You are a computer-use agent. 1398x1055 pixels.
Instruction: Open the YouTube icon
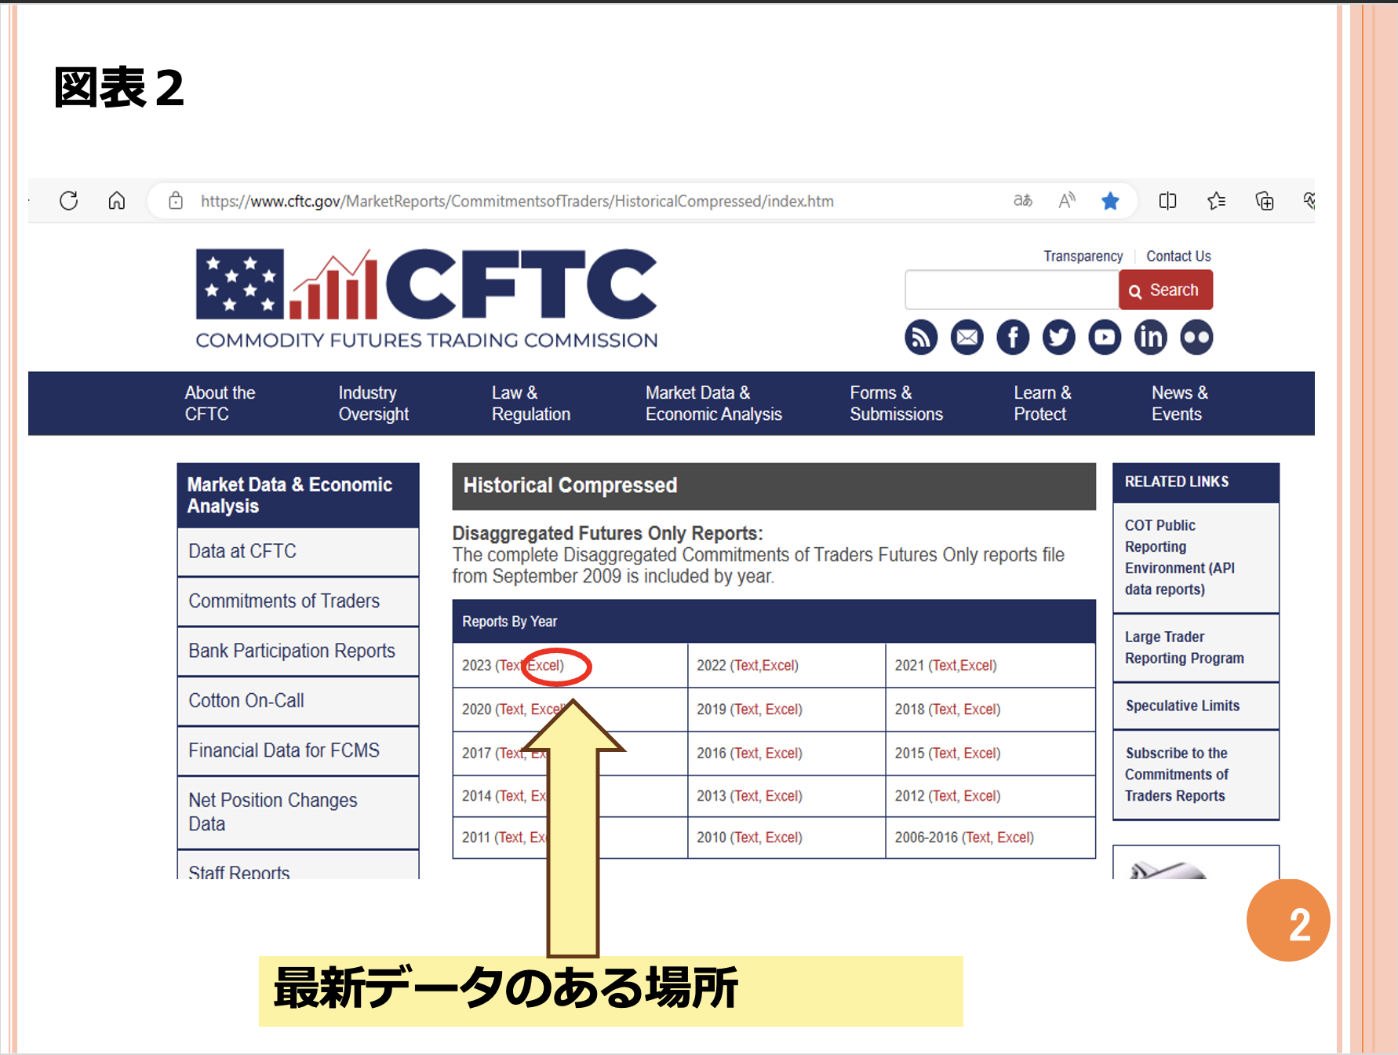point(1105,338)
